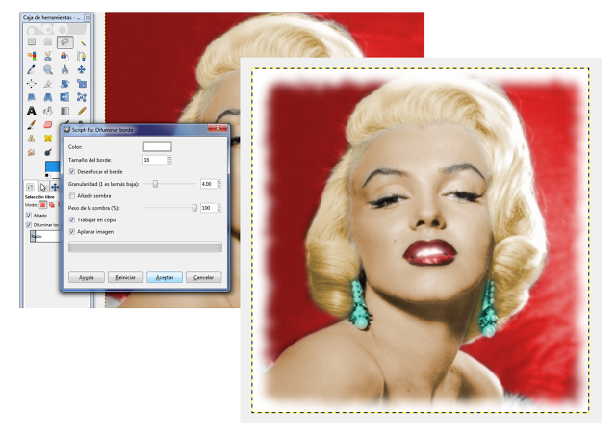Select the Measure compass tool
Viewport: 616px width, 436px height.
pyautogui.click(x=65, y=69)
